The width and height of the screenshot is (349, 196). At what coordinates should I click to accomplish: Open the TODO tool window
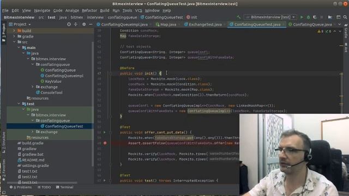point(44,187)
